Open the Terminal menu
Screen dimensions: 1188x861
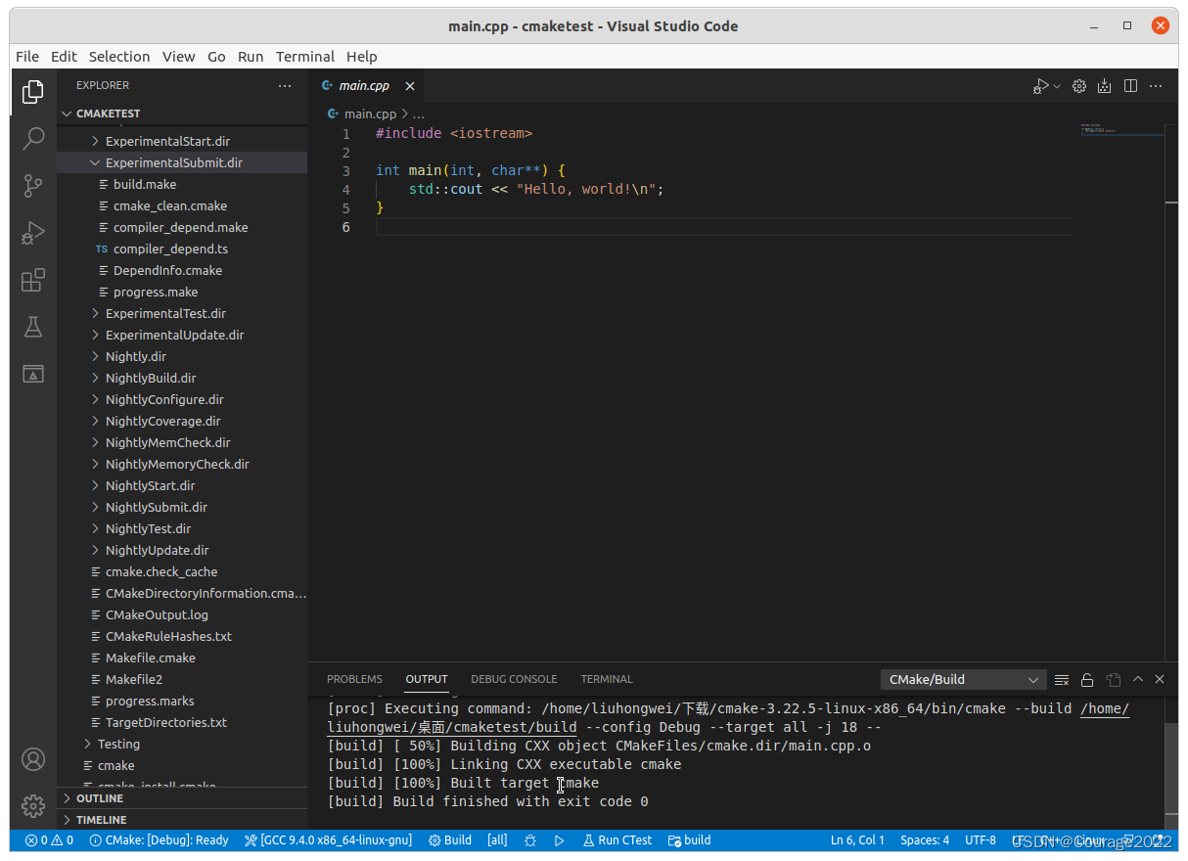point(305,57)
